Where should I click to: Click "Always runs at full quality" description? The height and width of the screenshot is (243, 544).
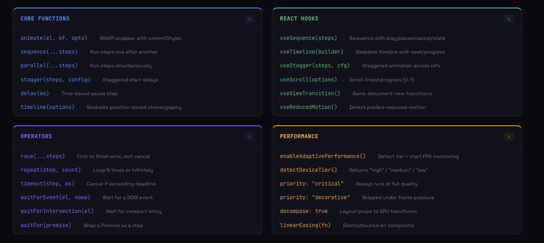(x=386, y=184)
